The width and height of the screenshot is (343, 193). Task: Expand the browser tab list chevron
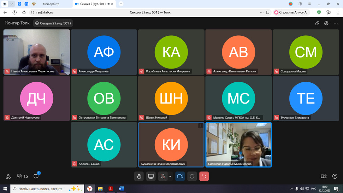pos(12,4)
